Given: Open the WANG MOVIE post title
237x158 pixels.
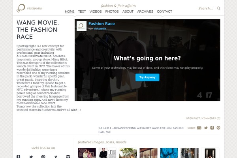Looking at the screenshot, I should pos(38,30).
